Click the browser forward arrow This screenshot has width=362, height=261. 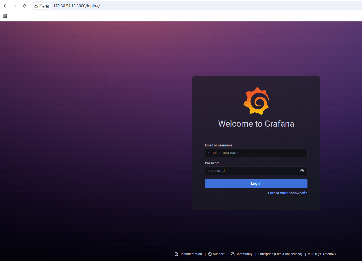[15, 6]
